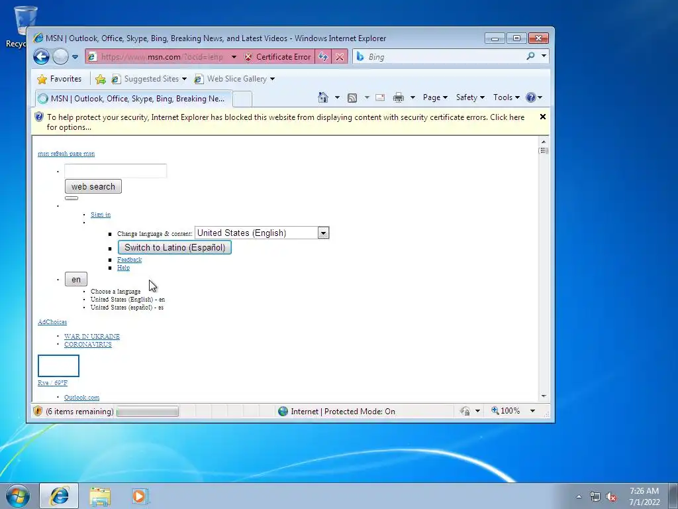This screenshot has width=678, height=509.
Task: Open the Help question mark menu
Action: click(x=534, y=97)
